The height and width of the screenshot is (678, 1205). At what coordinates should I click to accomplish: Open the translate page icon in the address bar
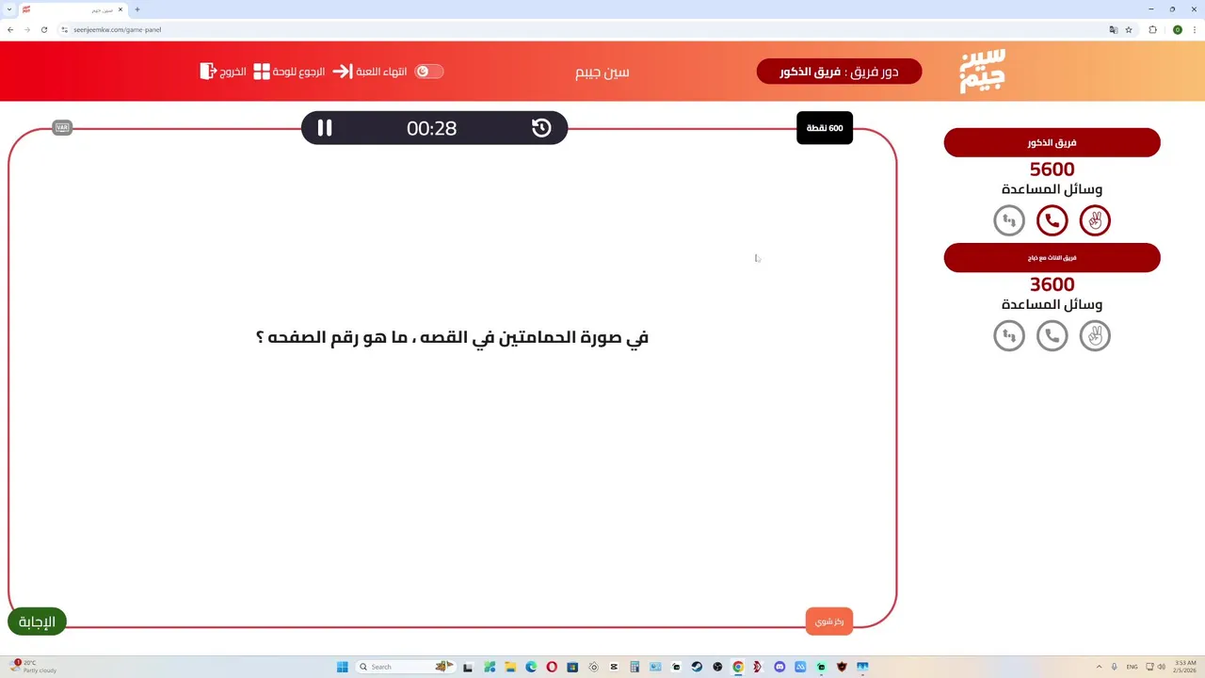(x=1114, y=29)
